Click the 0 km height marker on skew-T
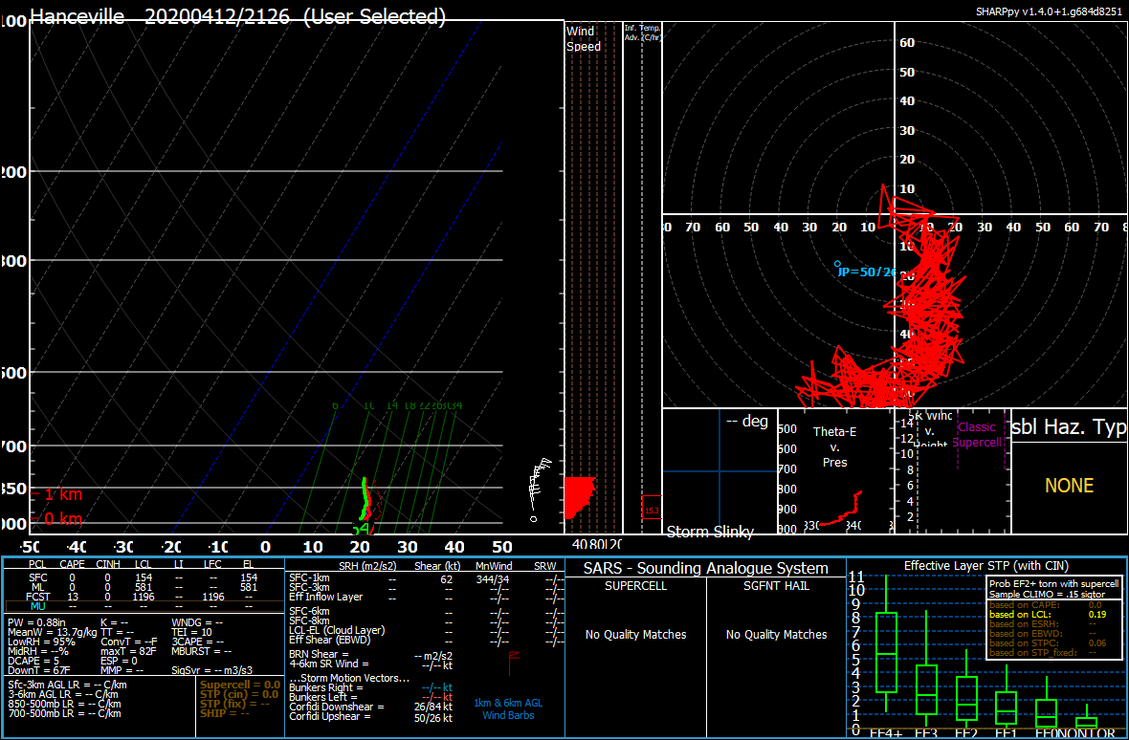1129x740 pixels. pos(57,518)
